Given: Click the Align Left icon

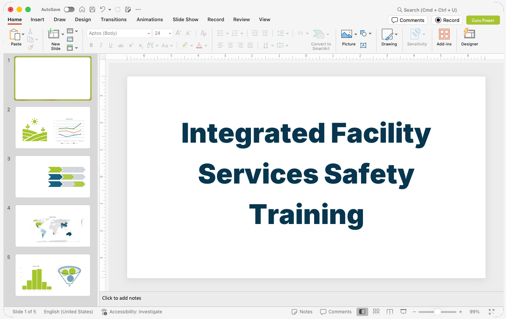Looking at the screenshot, I should pos(221,45).
